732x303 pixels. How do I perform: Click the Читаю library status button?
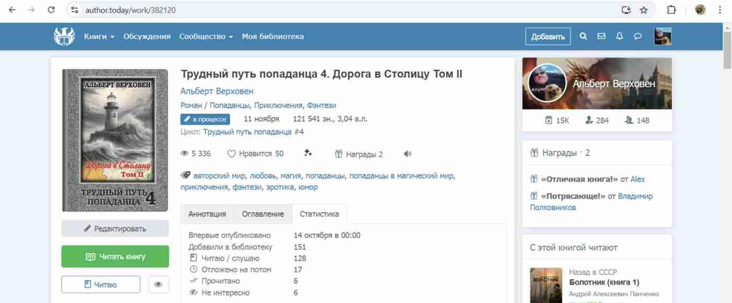point(101,285)
